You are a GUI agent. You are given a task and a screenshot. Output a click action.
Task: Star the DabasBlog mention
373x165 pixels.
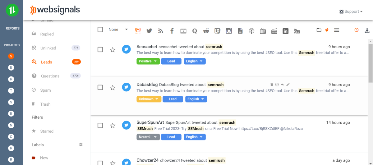113,87
